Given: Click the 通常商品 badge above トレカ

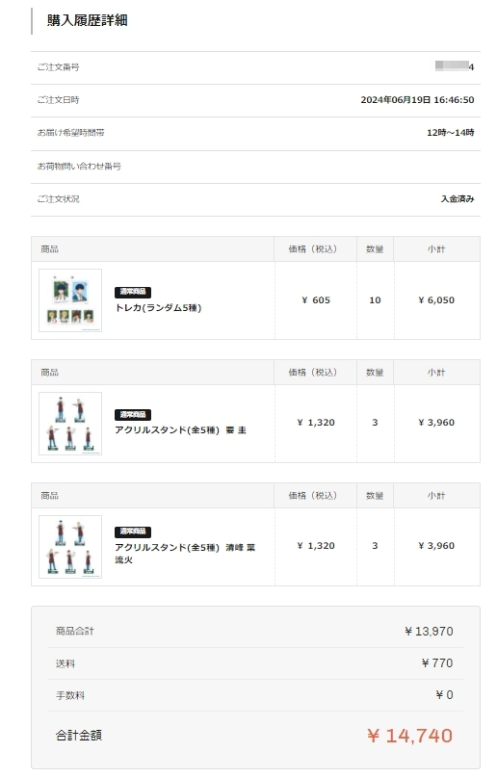Looking at the screenshot, I should click(x=133, y=292).
